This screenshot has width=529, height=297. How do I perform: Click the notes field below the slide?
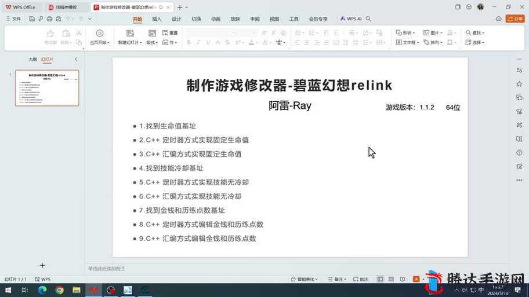(297, 269)
